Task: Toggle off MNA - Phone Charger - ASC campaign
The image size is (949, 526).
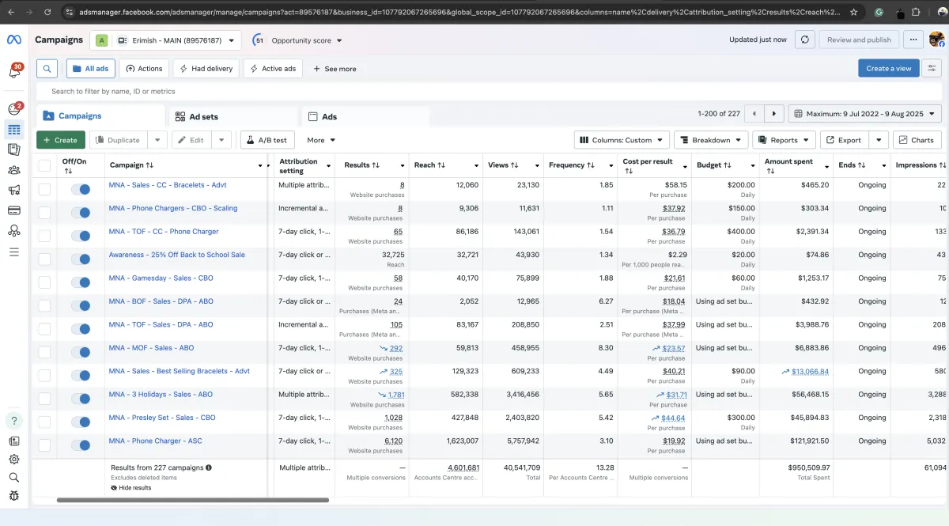Action: tap(80, 445)
